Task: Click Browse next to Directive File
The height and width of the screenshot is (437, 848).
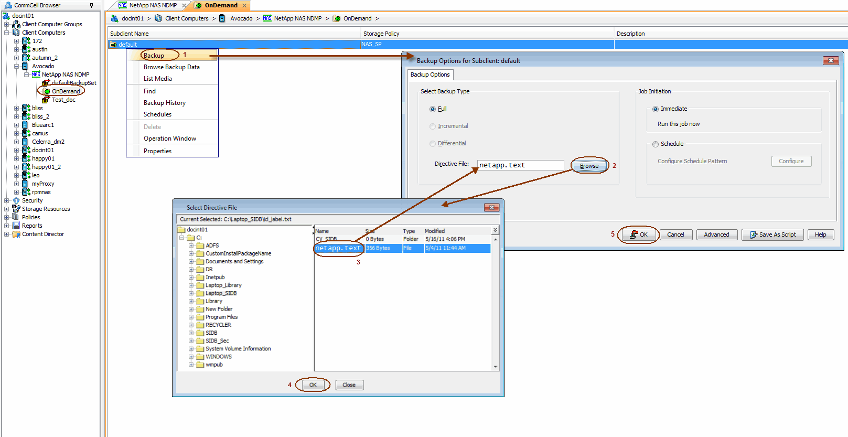Action: click(589, 166)
